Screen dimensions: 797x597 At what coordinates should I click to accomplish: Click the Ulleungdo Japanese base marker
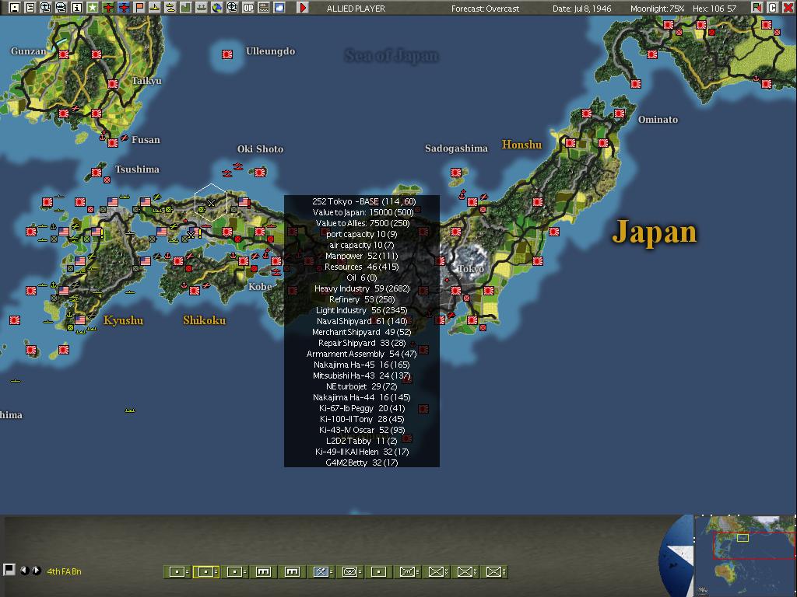[x=227, y=54]
